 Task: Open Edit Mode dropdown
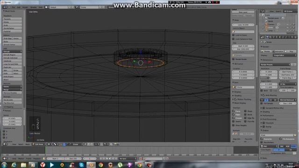pos(39,144)
